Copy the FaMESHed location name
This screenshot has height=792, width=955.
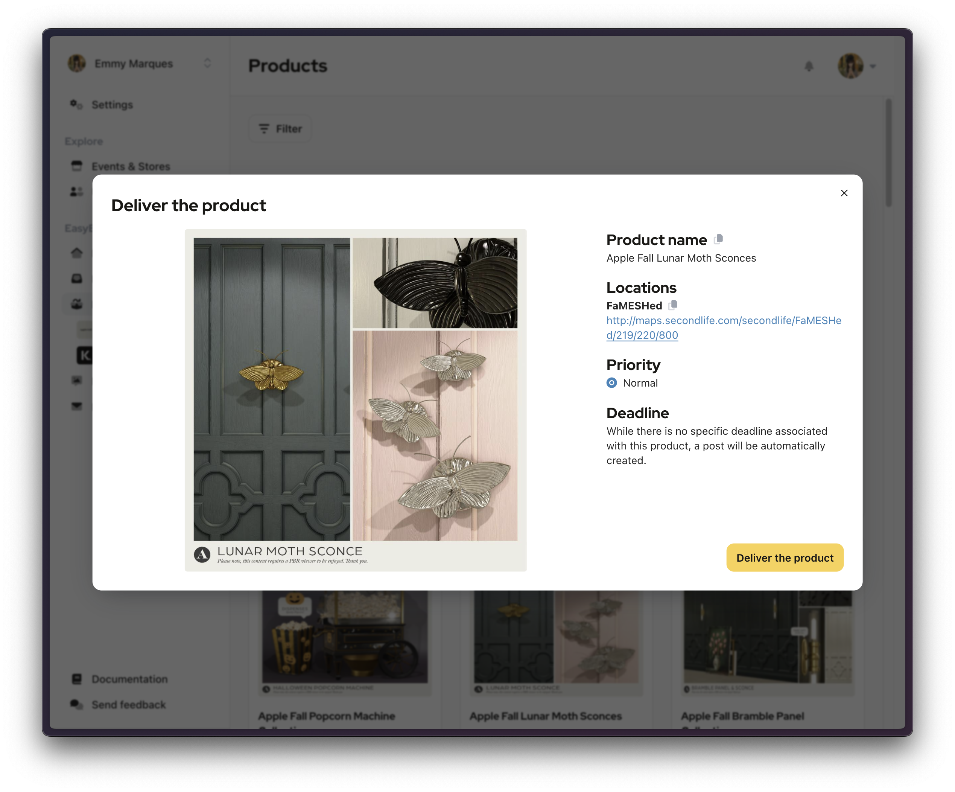[x=673, y=305]
